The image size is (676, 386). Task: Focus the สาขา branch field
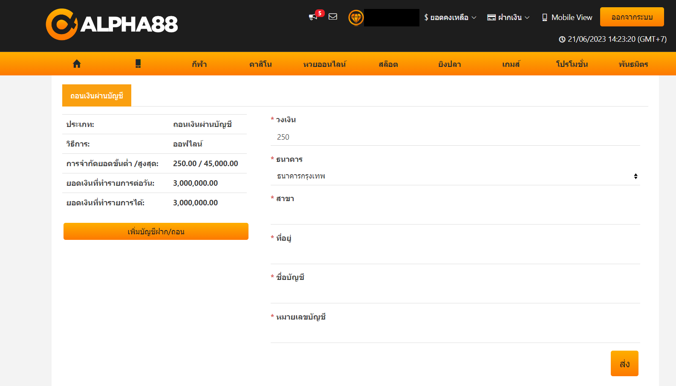455,216
